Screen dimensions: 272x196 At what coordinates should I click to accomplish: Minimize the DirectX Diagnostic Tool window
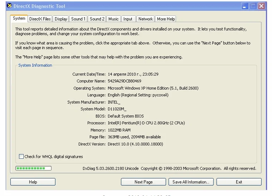[245, 6]
